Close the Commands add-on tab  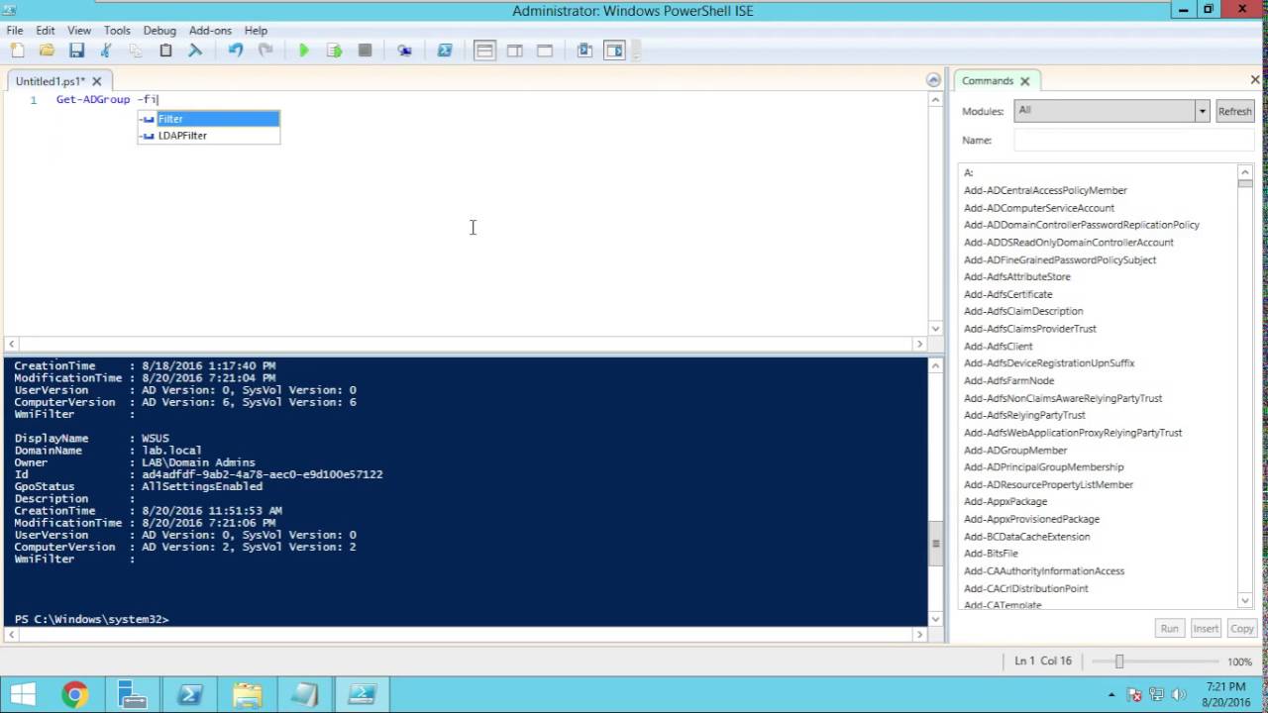(x=1024, y=81)
